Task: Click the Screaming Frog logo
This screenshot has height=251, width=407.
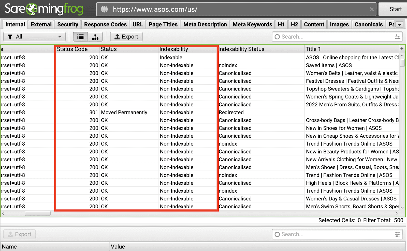Action: pyautogui.click(x=44, y=9)
